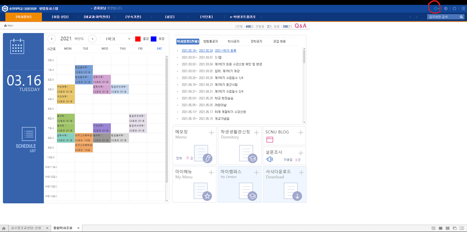Screen dimensions: 467x232
Task: Expand the 메모장 Memo plus button
Action: click(211, 133)
